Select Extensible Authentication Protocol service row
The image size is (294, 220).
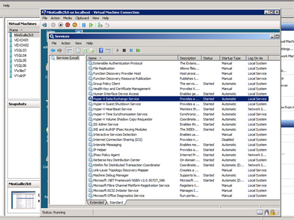pyautogui.click(x=178, y=64)
